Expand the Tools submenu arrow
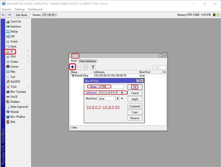This screenshot has height=167, width=221. 29,86
